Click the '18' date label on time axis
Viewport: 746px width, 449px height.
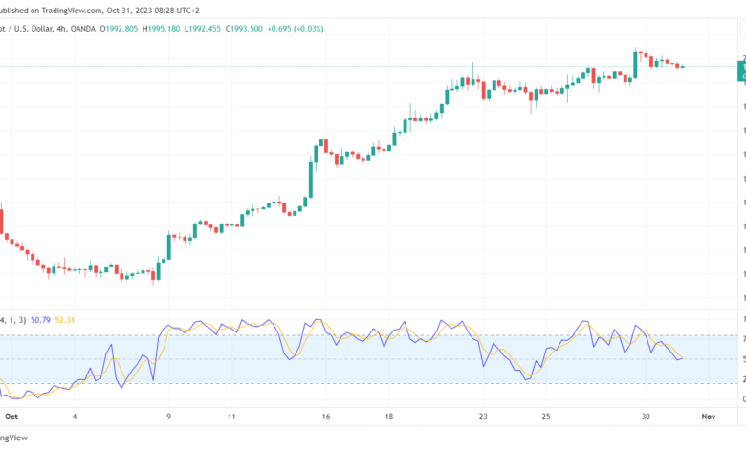(x=389, y=417)
